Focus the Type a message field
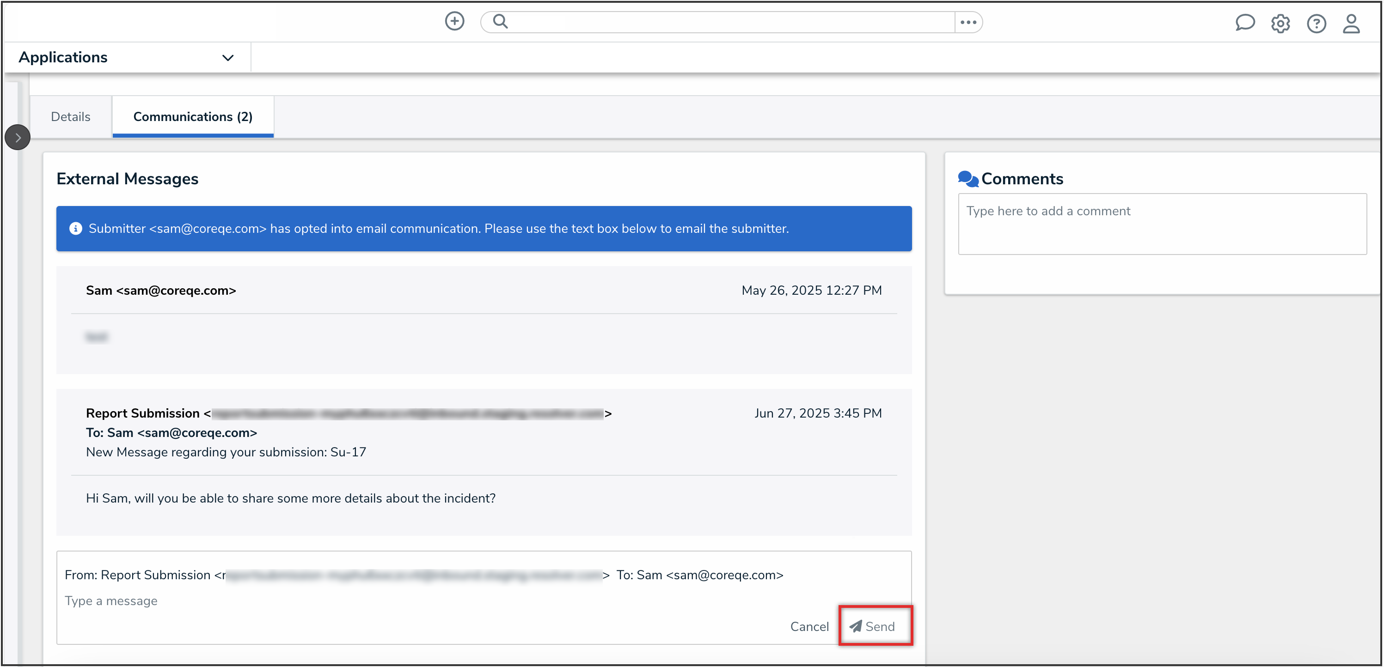Image resolution: width=1384 pixels, height=667 pixels. click(x=376, y=601)
